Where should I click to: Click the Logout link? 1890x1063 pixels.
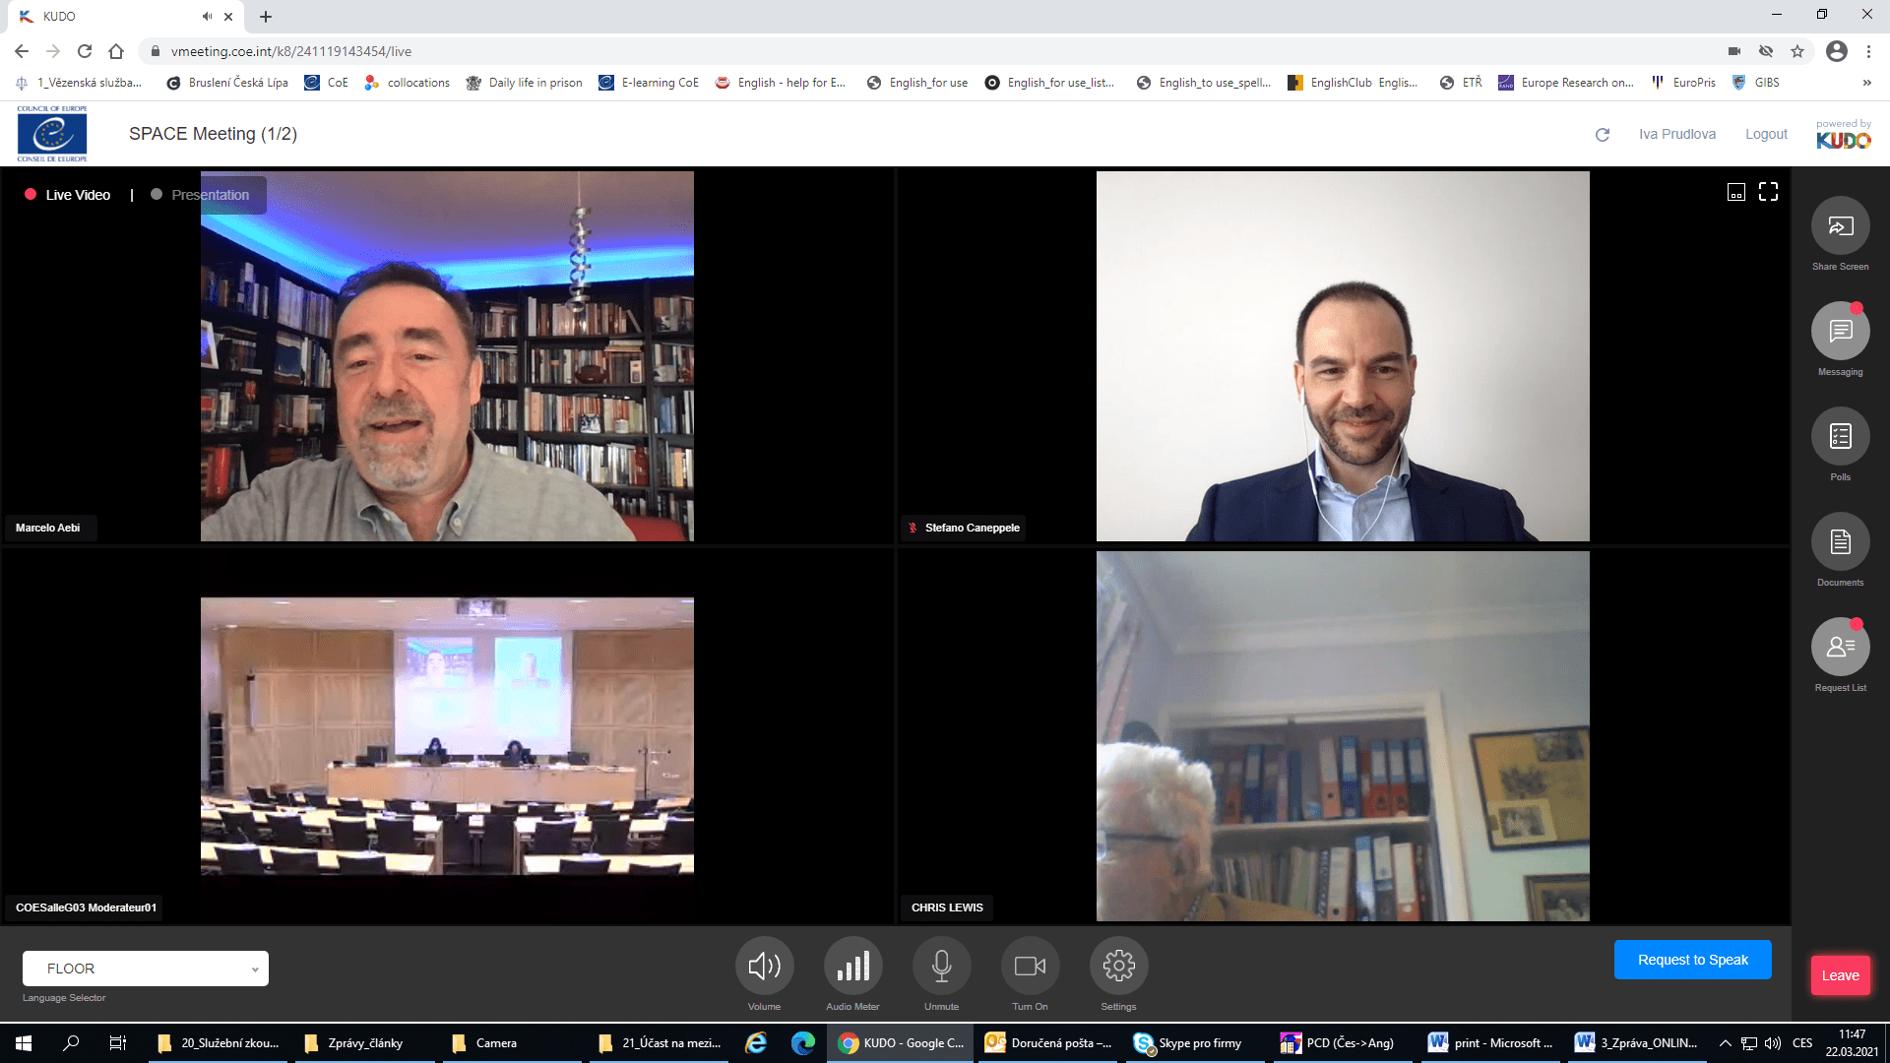1766,134
